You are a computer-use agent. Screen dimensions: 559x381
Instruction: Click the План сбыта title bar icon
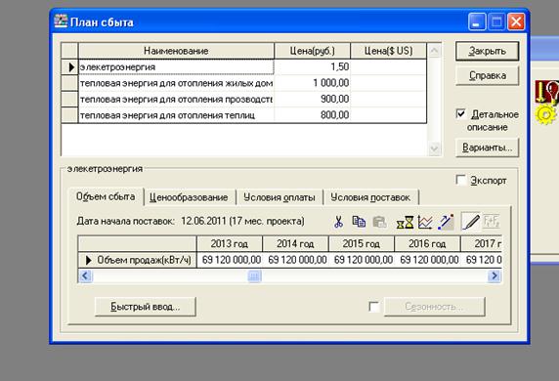coord(61,21)
